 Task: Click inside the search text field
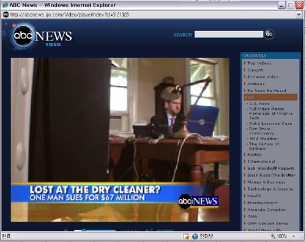pyautogui.click(x=229, y=34)
